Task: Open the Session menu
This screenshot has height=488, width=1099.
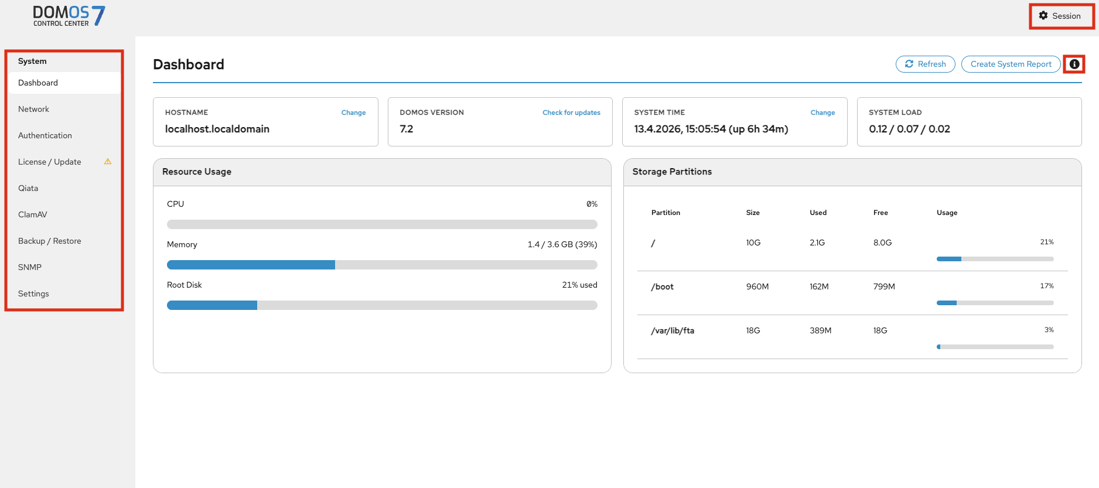Action: (x=1061, y=16)
